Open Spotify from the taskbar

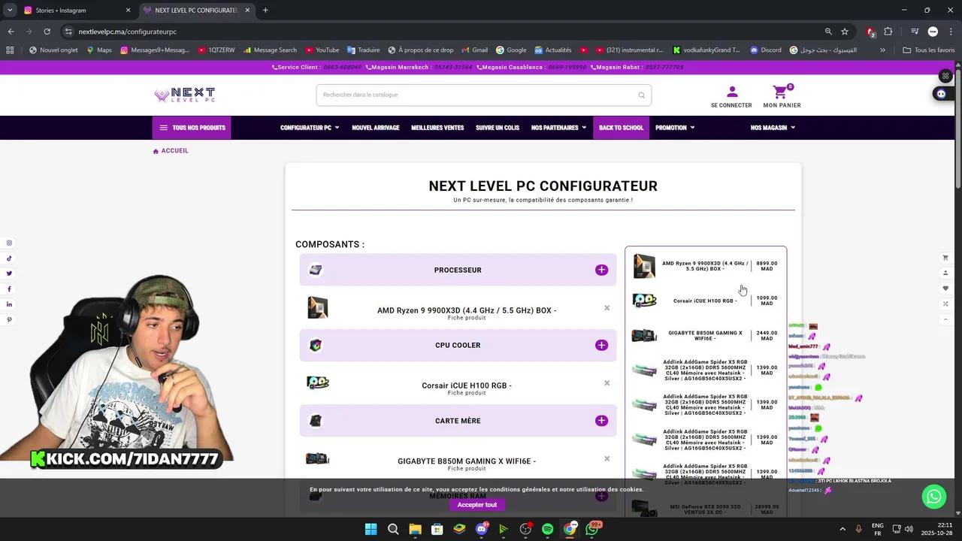pyautogui.click(x=547, y=529)
